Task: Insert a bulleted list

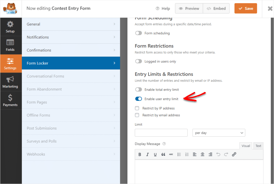Action: tap(179, 154)
